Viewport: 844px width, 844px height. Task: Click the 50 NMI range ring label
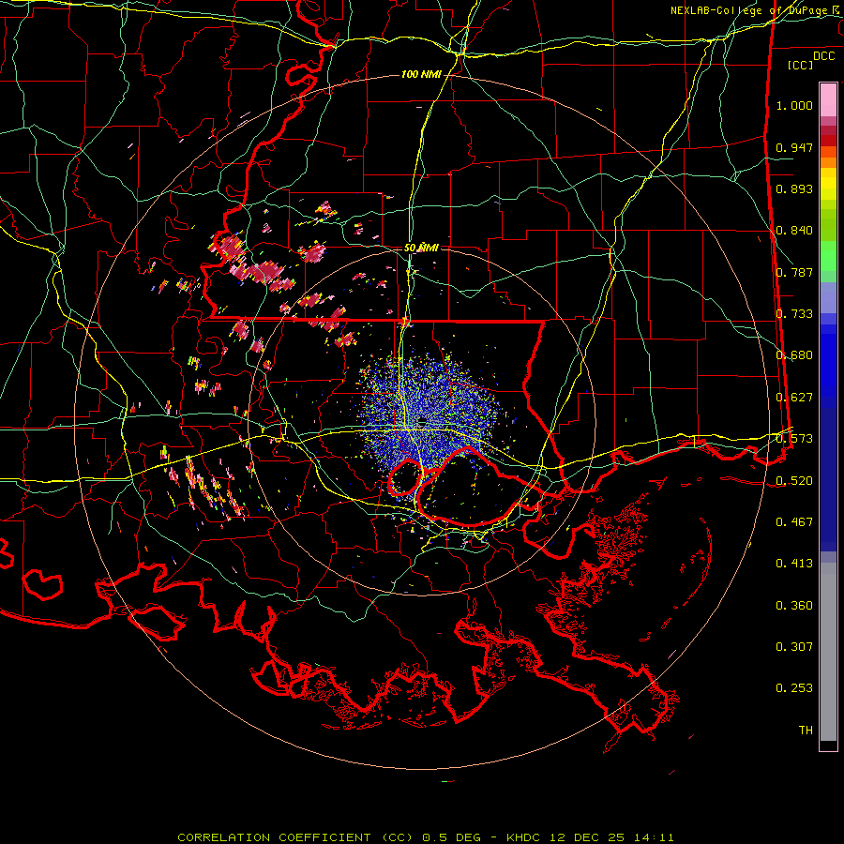(x=421, y=249)
